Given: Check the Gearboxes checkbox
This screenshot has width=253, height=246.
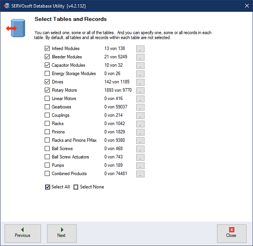Looking at the screenshot, I should click(47, 107).
